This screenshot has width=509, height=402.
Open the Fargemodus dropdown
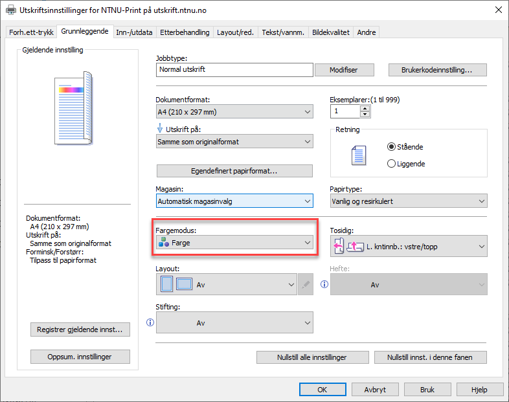(234, 243)
